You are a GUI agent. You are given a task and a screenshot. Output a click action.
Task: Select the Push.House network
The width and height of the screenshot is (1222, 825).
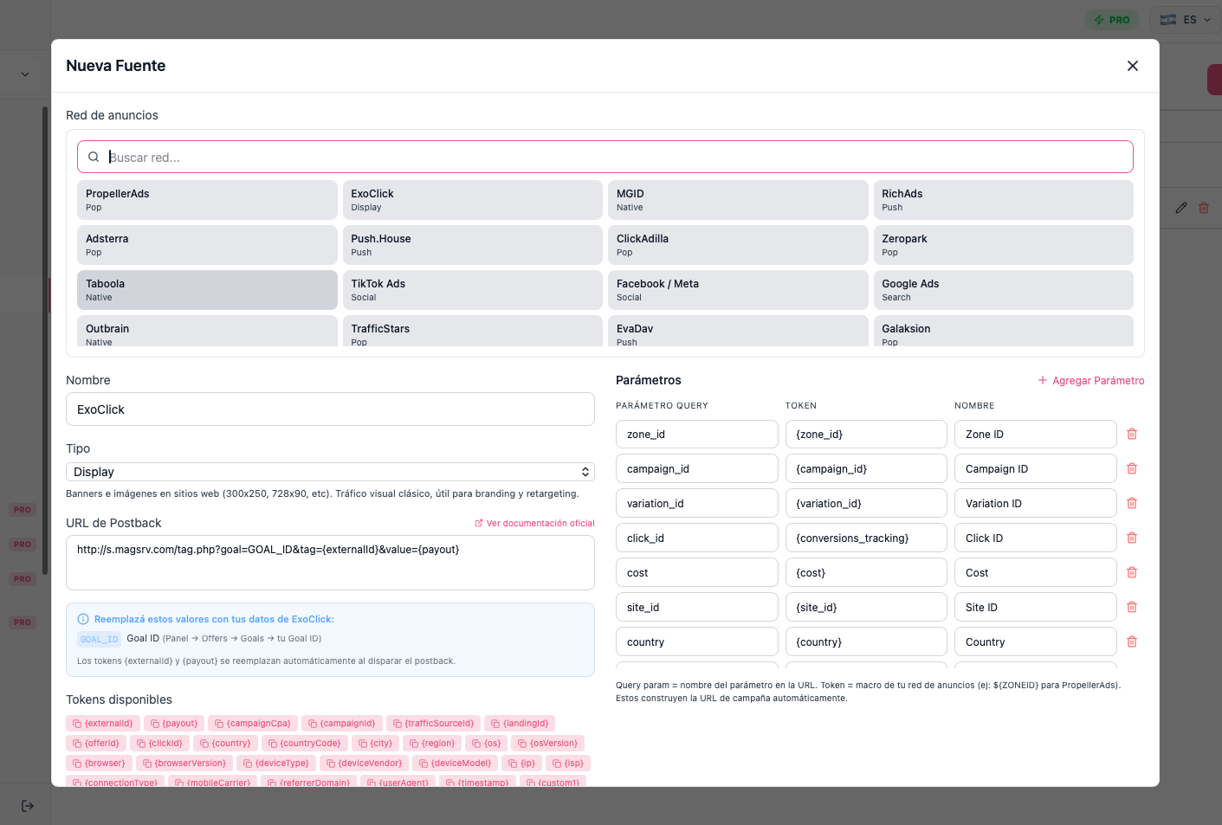click(473, 245)
